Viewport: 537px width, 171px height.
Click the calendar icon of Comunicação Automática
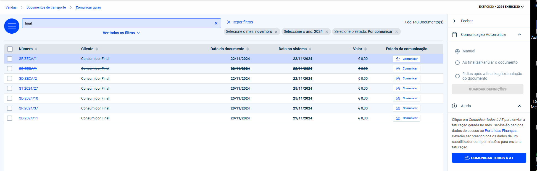[x=454, y=34]
